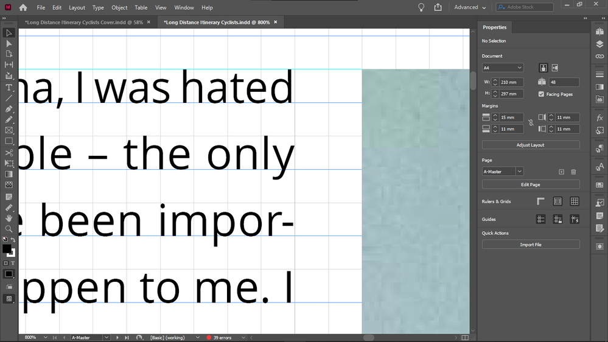
Task: Set portrait page orientation
Action: point(543,68)
